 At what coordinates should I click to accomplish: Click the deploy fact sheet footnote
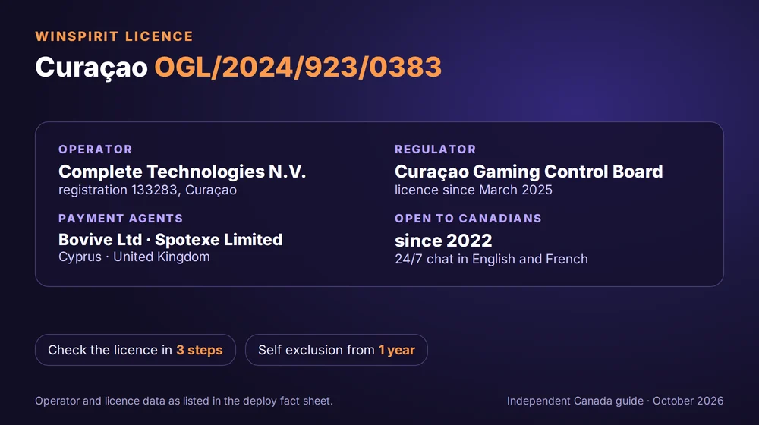[184, 401]
